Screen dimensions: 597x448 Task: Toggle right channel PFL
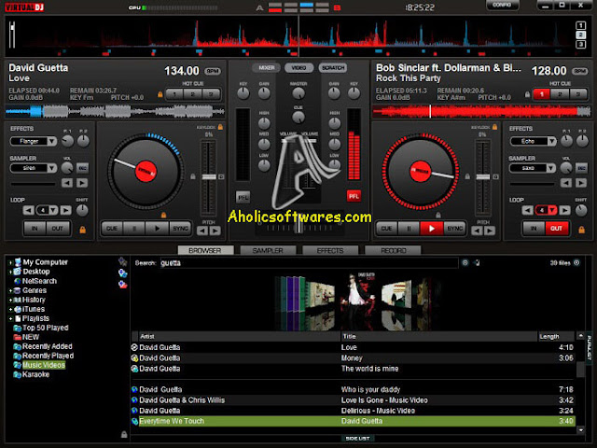pyautogui.click(x=354, y=196)
